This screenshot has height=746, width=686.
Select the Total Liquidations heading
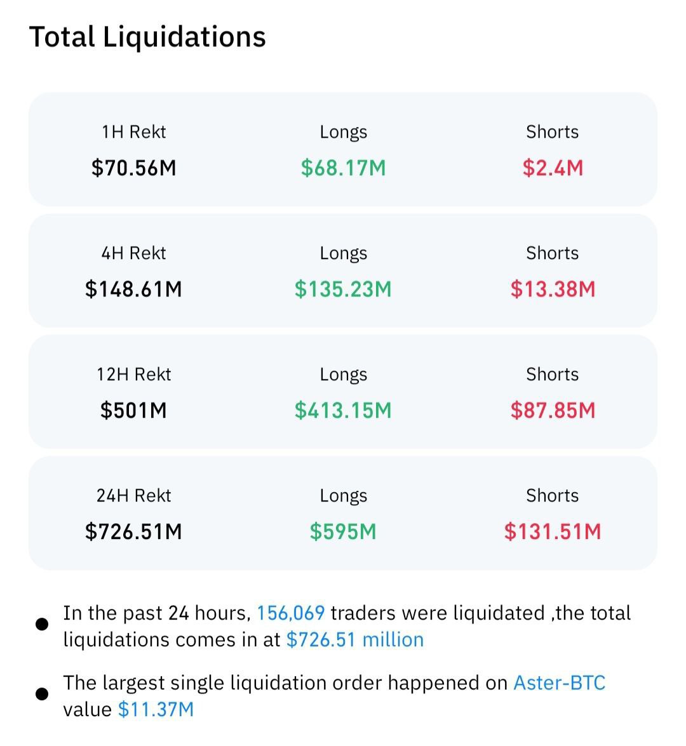147,37
